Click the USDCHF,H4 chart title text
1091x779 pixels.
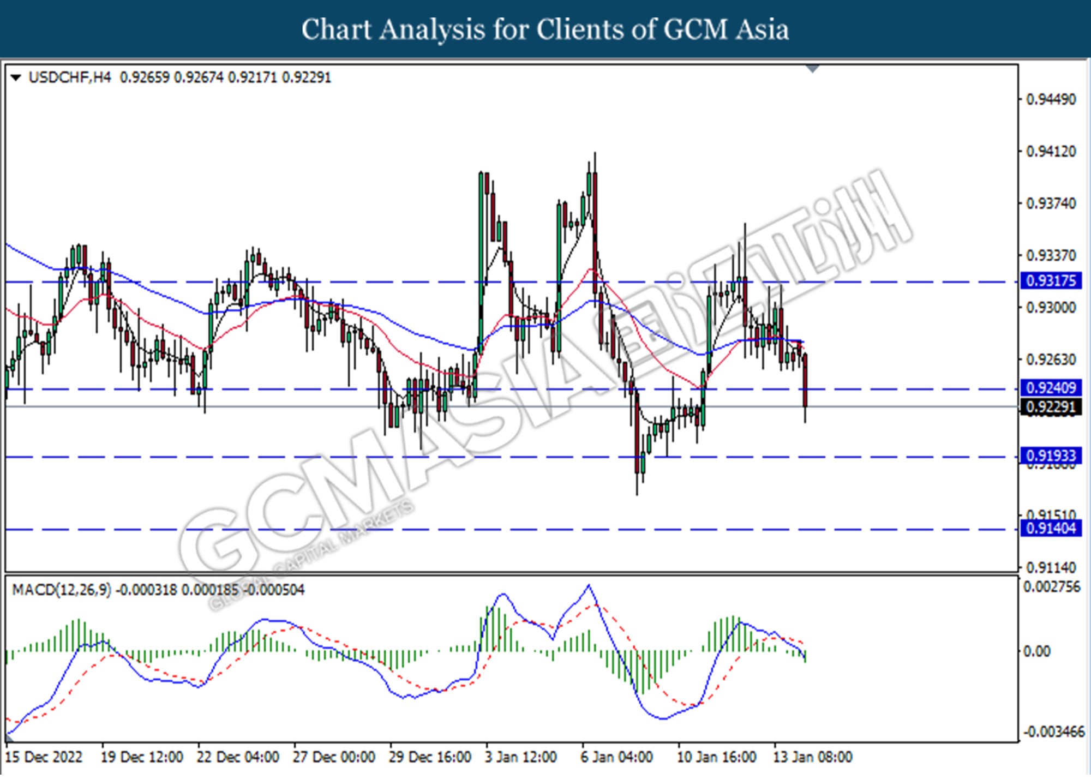[x=69, y=78]
